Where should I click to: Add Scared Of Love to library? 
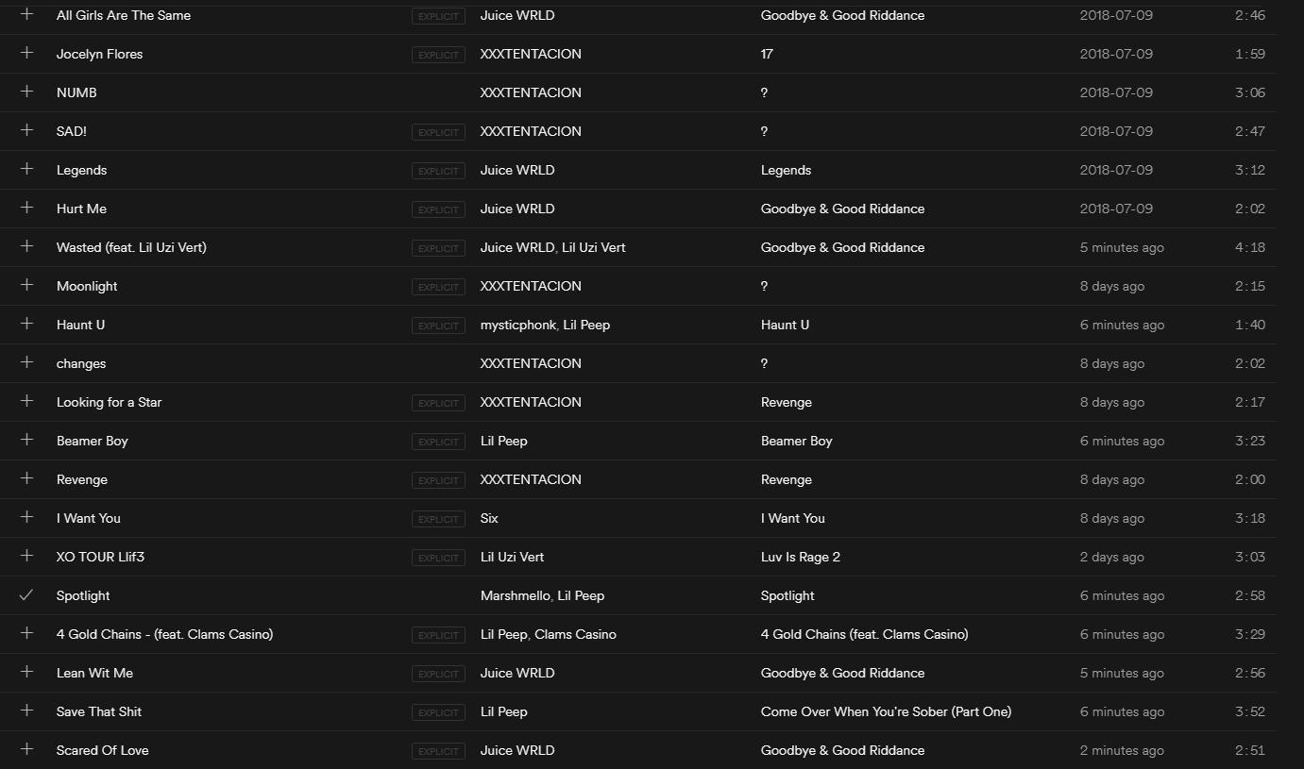pos(26,749)
